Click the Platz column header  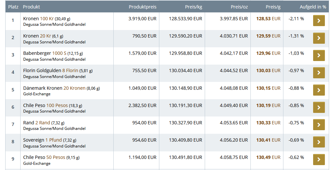tap(13, 7)
